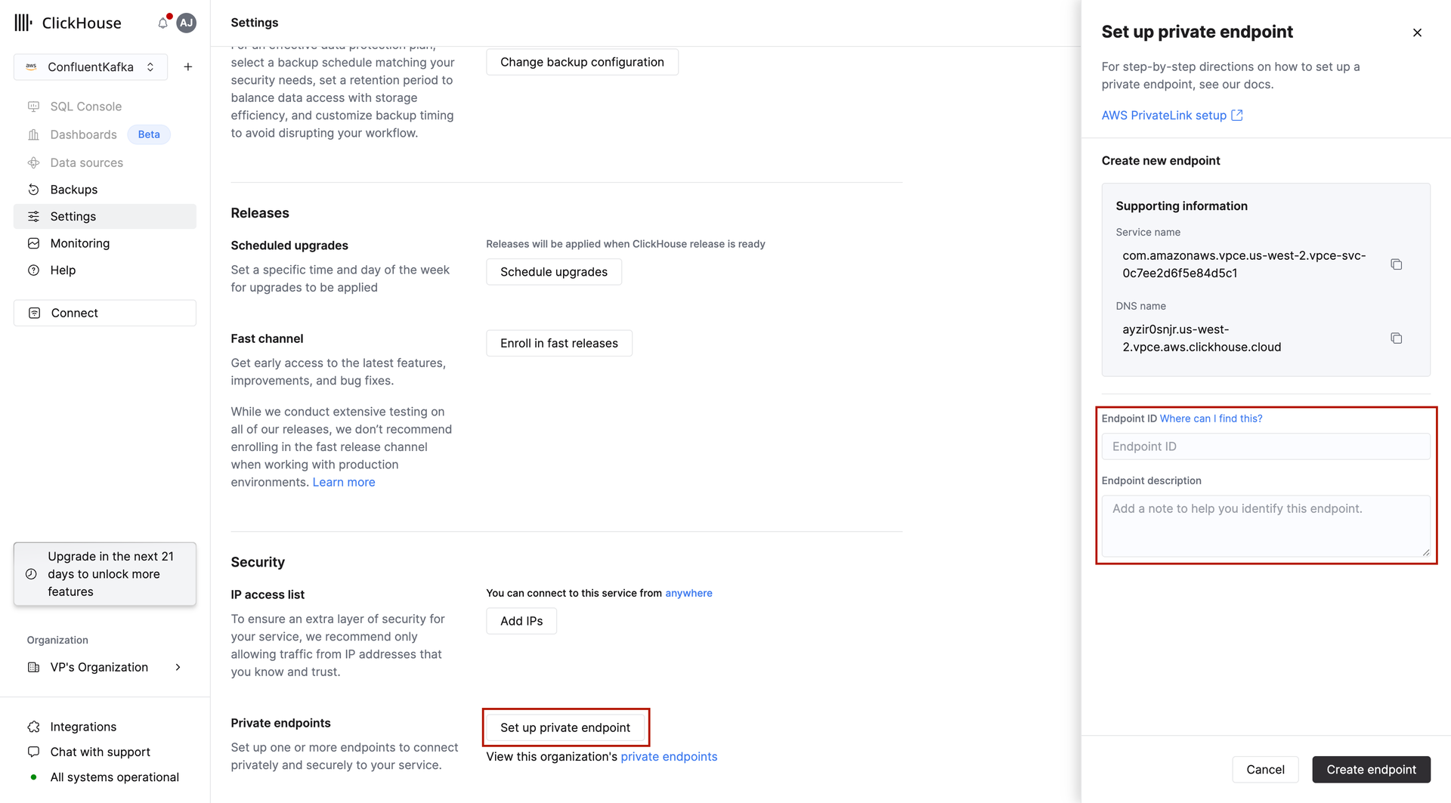This screenshot has height=803, width=1451.
Task: View this organization's private endpoints
Action: coord(668,756)
